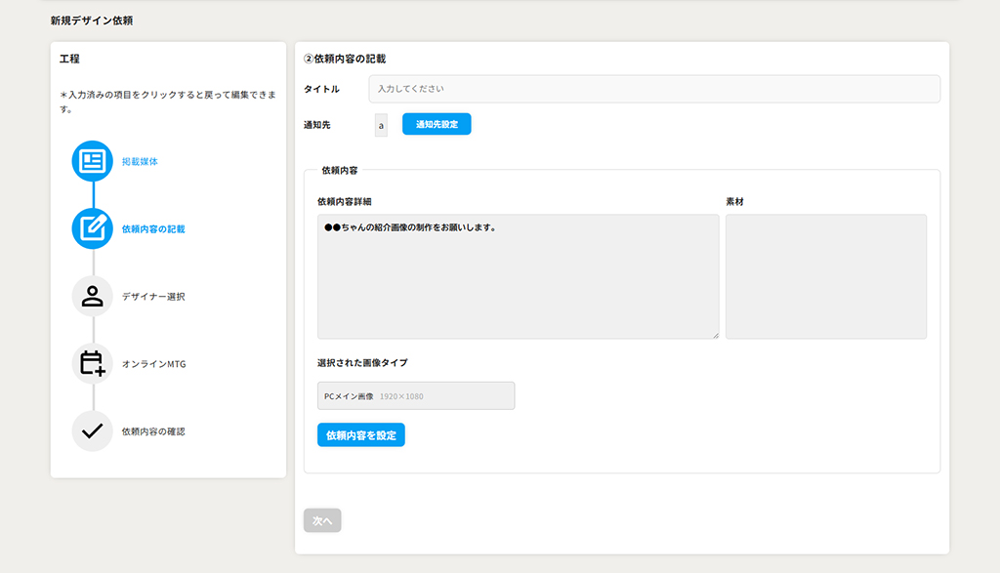Click the 新規デザイン依頼 page heading
The image size is (1000, 573).
[x=92, y=21]
